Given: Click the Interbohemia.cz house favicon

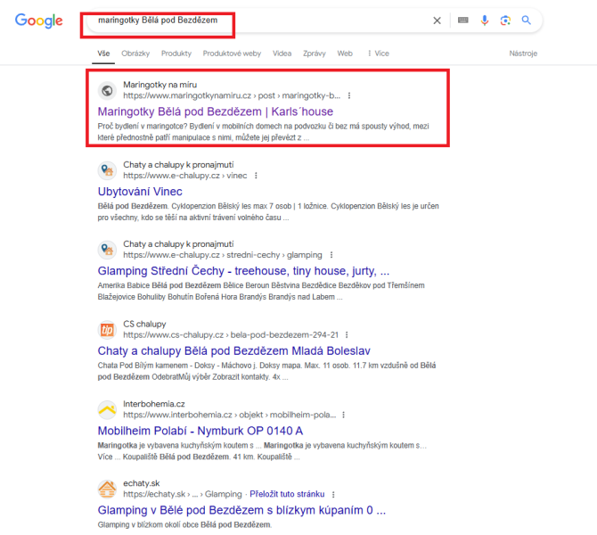Looking at the screenshot, I should [107, 409].
